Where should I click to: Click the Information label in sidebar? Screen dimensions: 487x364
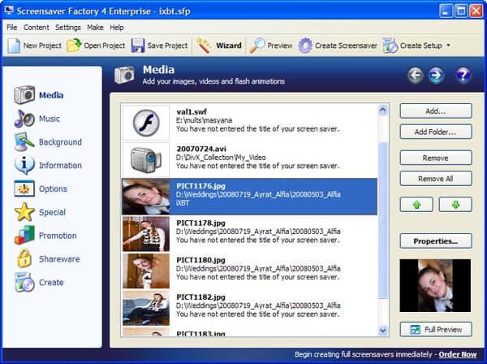coord(60,166)
